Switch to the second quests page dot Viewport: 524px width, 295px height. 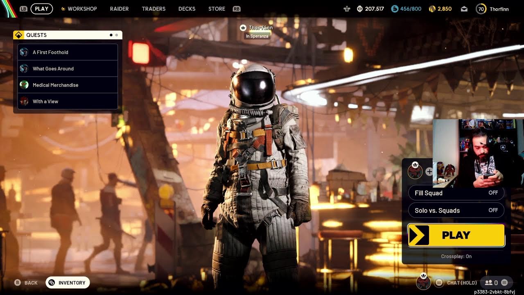117,35
